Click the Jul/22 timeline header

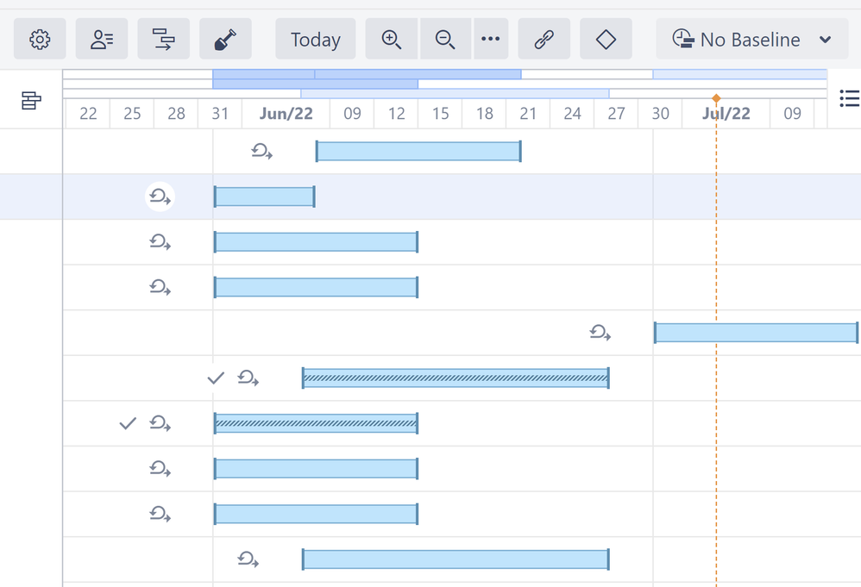coord(726,113)
